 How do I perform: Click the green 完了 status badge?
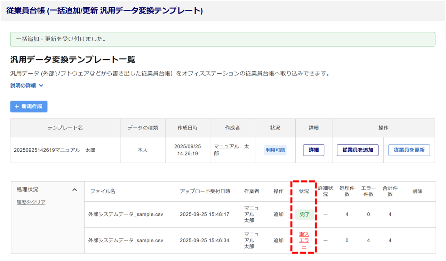click(304, 214)
